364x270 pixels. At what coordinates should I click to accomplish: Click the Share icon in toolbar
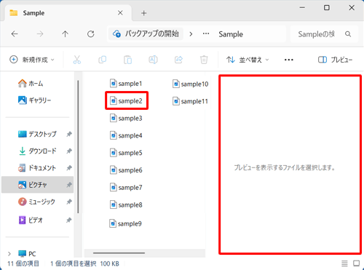178,60
